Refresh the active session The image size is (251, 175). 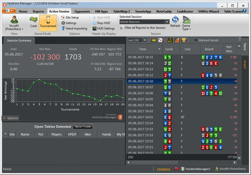coord(175,22)
